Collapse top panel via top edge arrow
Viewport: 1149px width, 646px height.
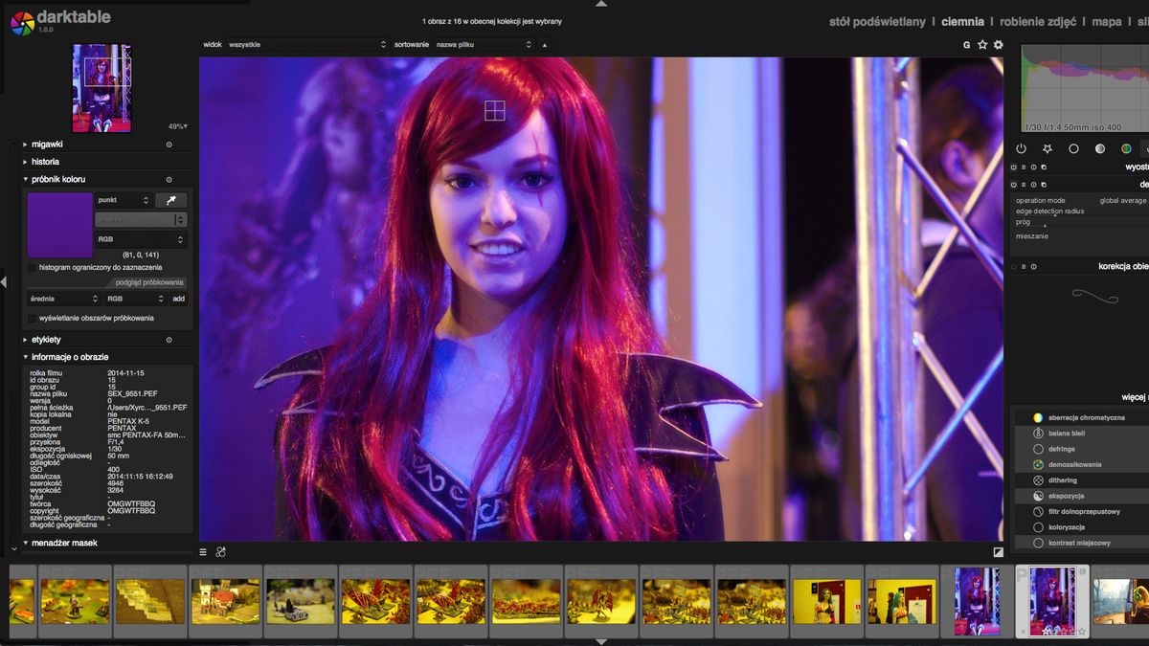coord(601,3)
